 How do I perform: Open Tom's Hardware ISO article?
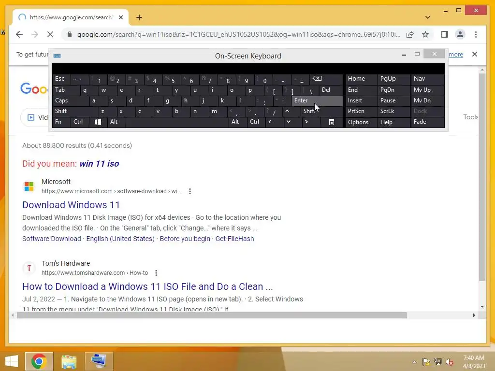tap(147, 286)
